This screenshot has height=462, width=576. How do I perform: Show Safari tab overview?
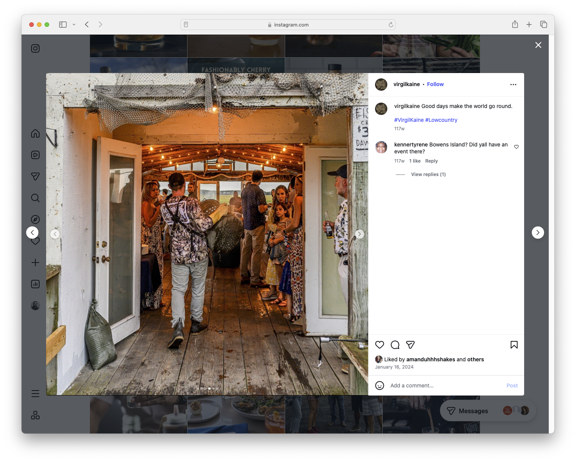[x=544, y=25]
